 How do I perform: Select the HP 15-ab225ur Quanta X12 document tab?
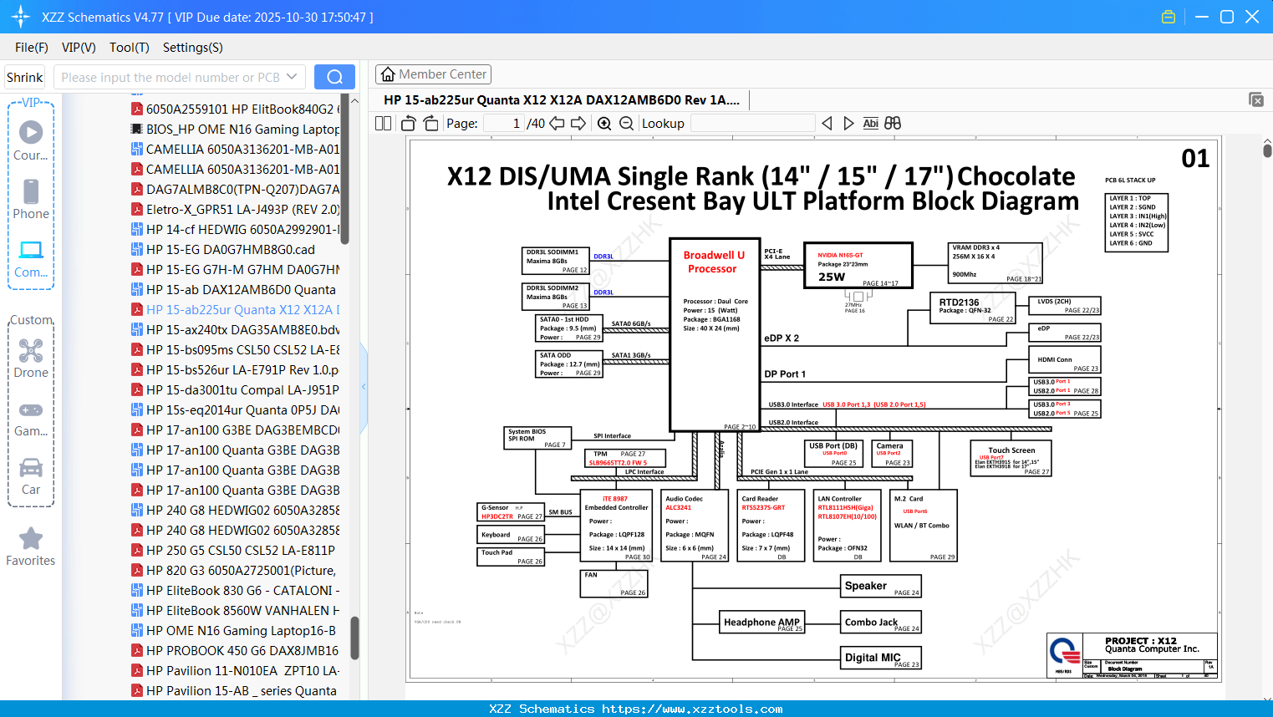[562, 100]
